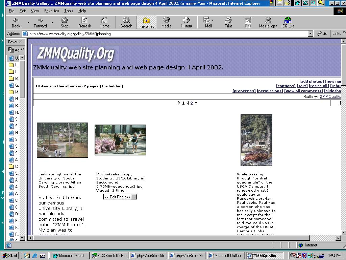This screenshot has width=346, height=260.
Task: Open the View menu
Action: coord(35,11)
